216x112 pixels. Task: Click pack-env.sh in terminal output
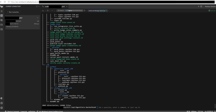pyautogui.click(x=55, y=40)
